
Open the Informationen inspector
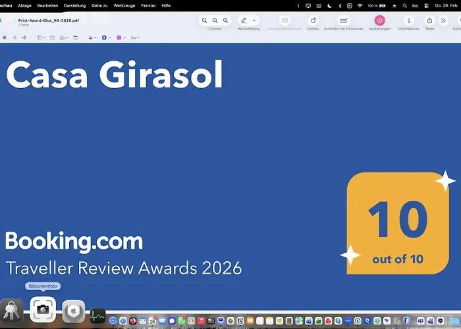tap(409, 20)
